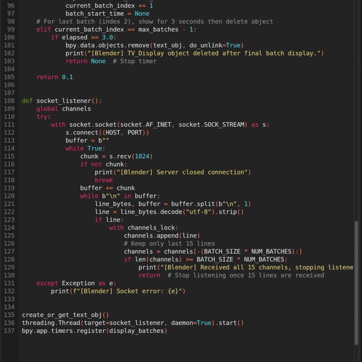The width and height of the screenshot is (362, 362).
Task: Click 'if elapsed >= 3.0:' on line 100
Action: click(x=83, y=37)
